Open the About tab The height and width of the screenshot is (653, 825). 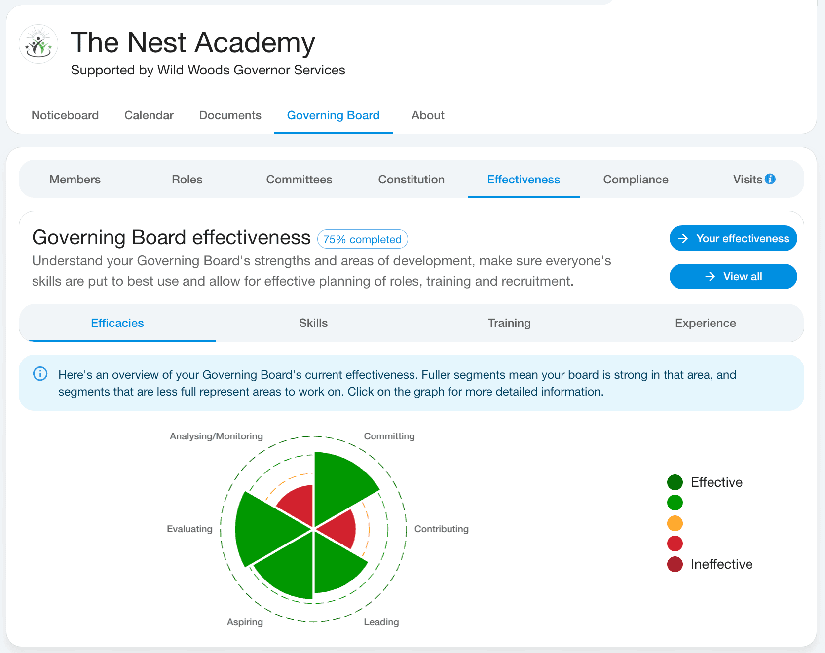pos(428,115)
